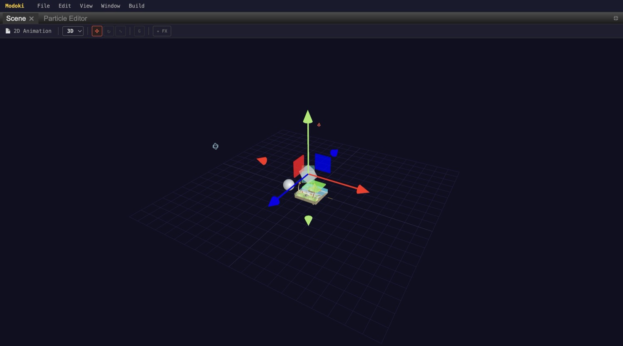Open the Build menu
623x346 pixels.
[137, 6]
